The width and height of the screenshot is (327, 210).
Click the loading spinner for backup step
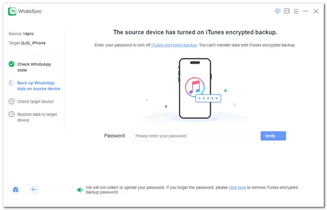(x=12, y=83)
